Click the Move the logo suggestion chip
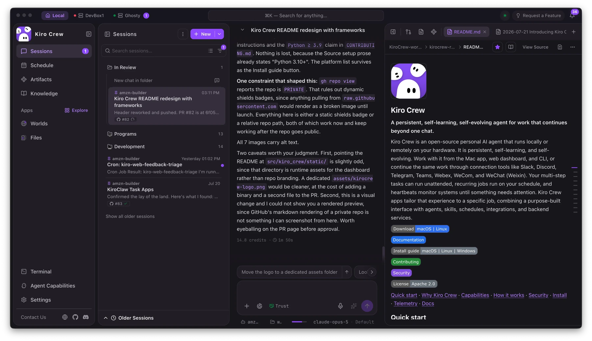 click(x=289, y=272)
